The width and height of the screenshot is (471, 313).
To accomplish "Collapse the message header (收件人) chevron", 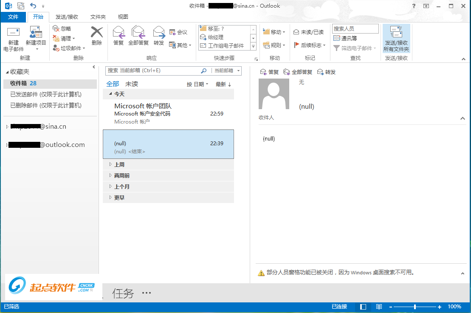I will (463, 118).
